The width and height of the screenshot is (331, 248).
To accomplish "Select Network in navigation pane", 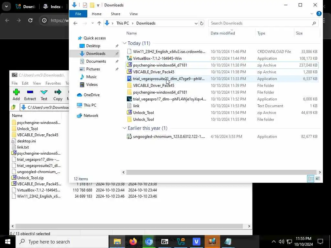I will pos(91,116).
